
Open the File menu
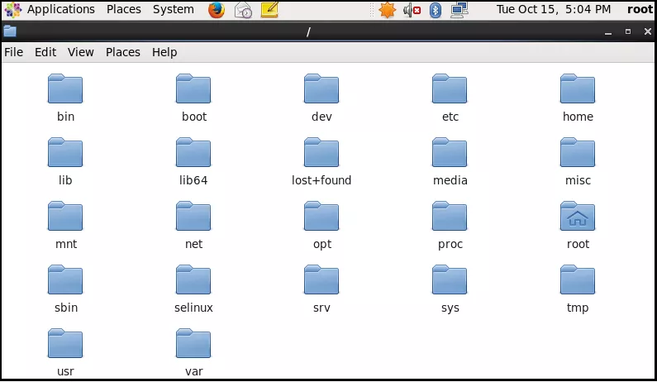click(x=14, y=52)
